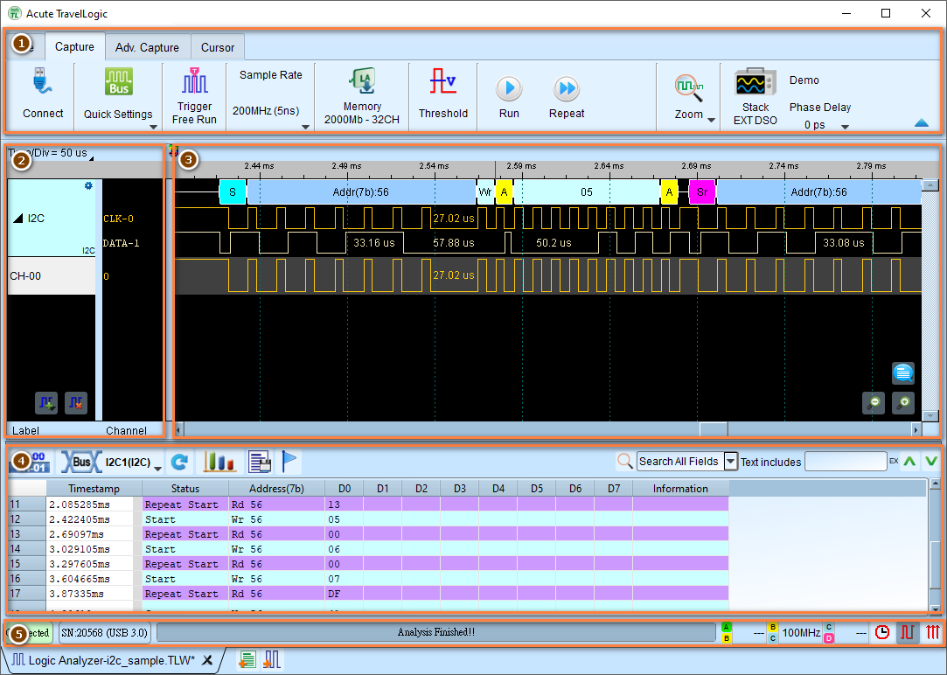Viewport: 947px width, 675px height.
Task: Open Quick Settings Bus icon
Action: point(118,81)
